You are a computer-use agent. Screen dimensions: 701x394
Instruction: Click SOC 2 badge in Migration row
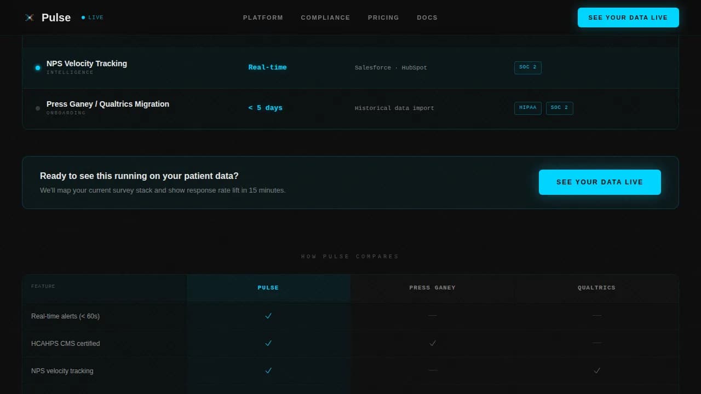(559, 108)
